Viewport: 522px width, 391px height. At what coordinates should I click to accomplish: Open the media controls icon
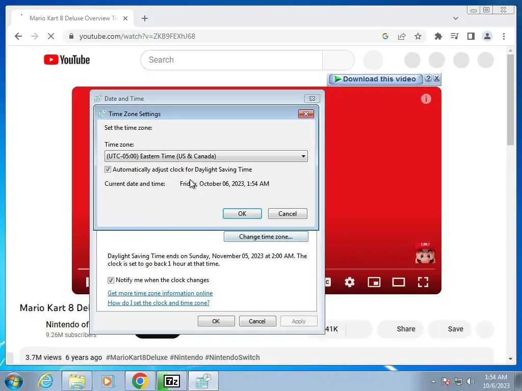coord(454,36)
